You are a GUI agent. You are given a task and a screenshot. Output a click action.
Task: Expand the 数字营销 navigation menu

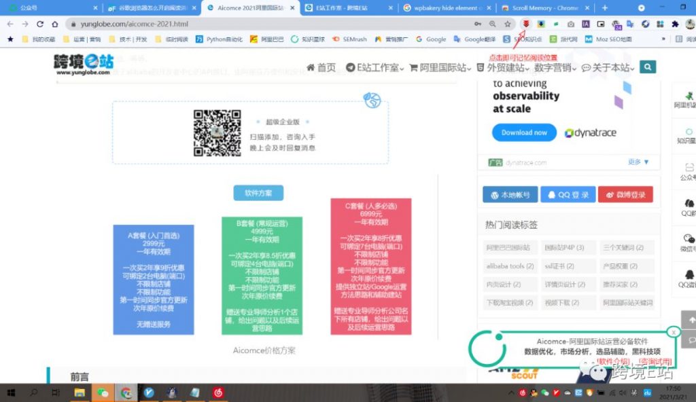[x=555, y=67]
